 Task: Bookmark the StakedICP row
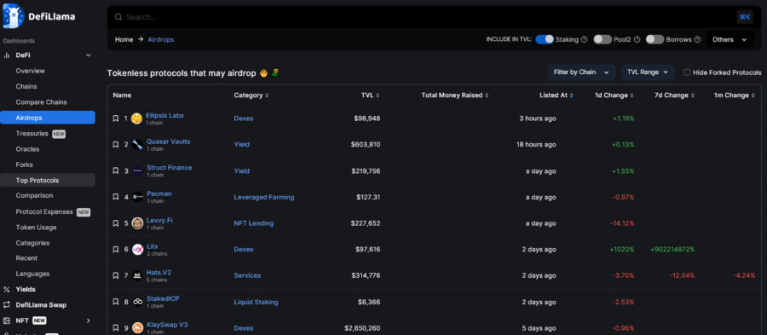(x=116, y=302)
